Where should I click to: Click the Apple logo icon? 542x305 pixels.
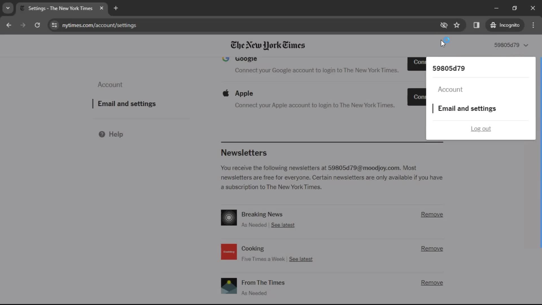pos(226,93)
